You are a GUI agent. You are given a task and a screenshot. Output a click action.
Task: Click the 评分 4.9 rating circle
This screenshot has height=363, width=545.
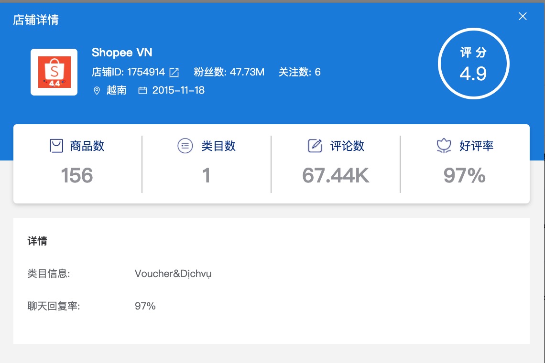click(473, 64)
